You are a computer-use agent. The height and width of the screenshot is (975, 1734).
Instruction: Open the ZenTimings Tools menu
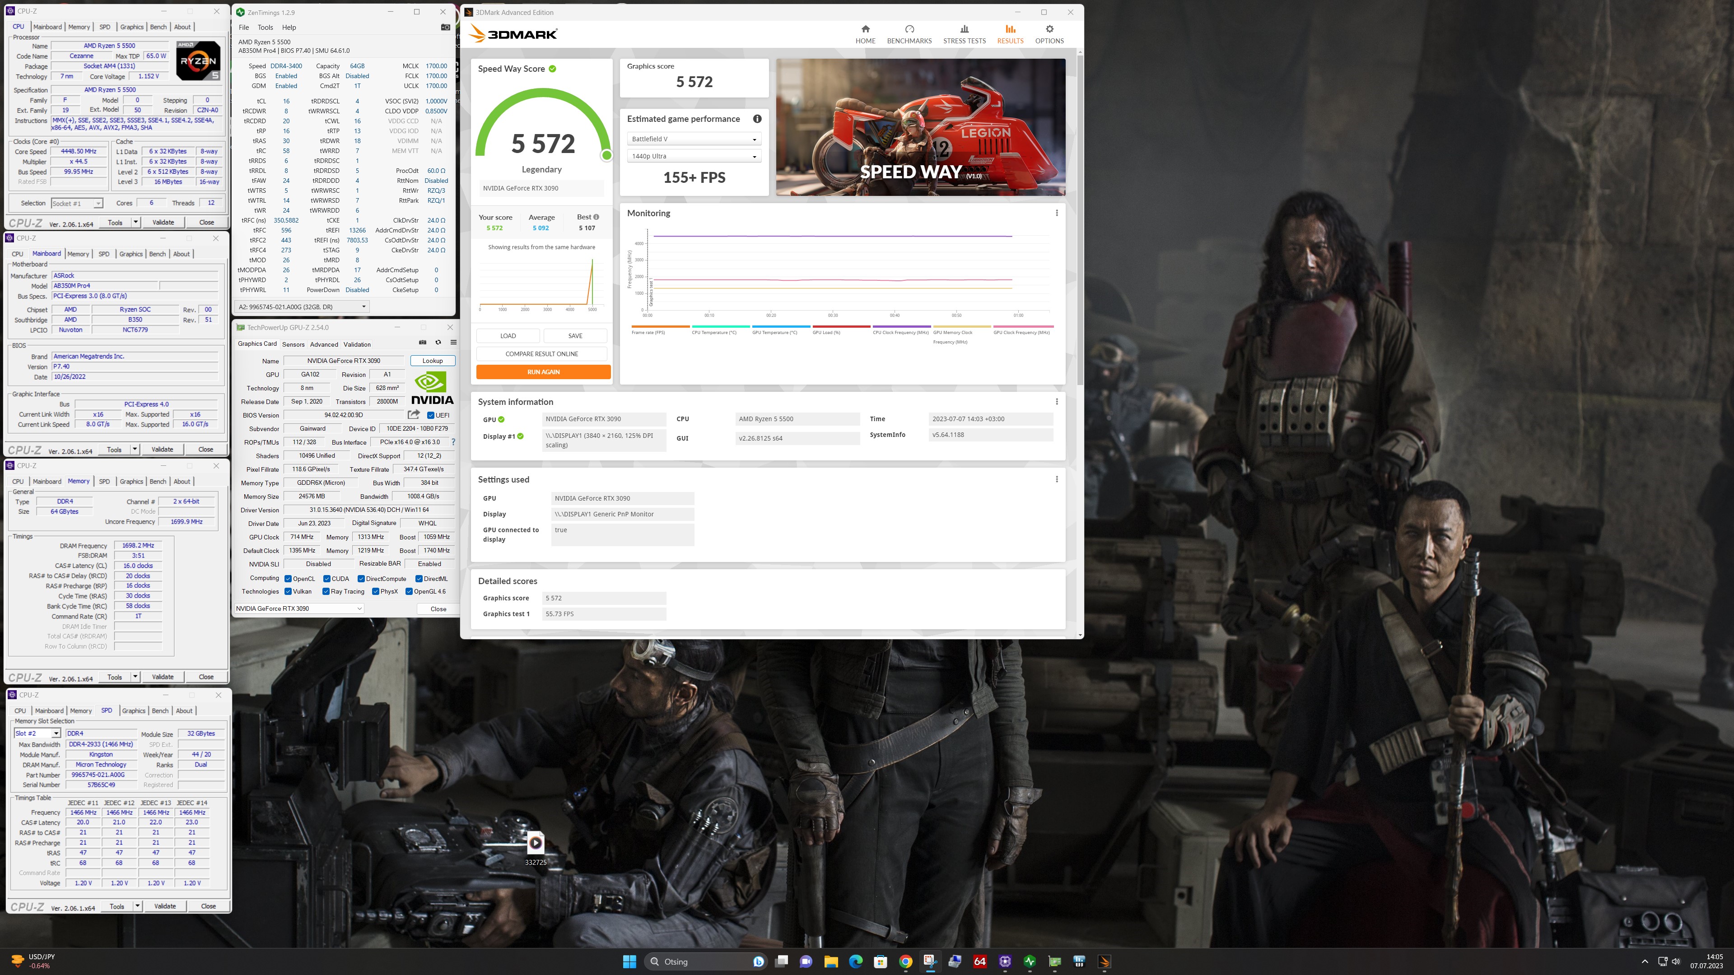coord(265,28)
